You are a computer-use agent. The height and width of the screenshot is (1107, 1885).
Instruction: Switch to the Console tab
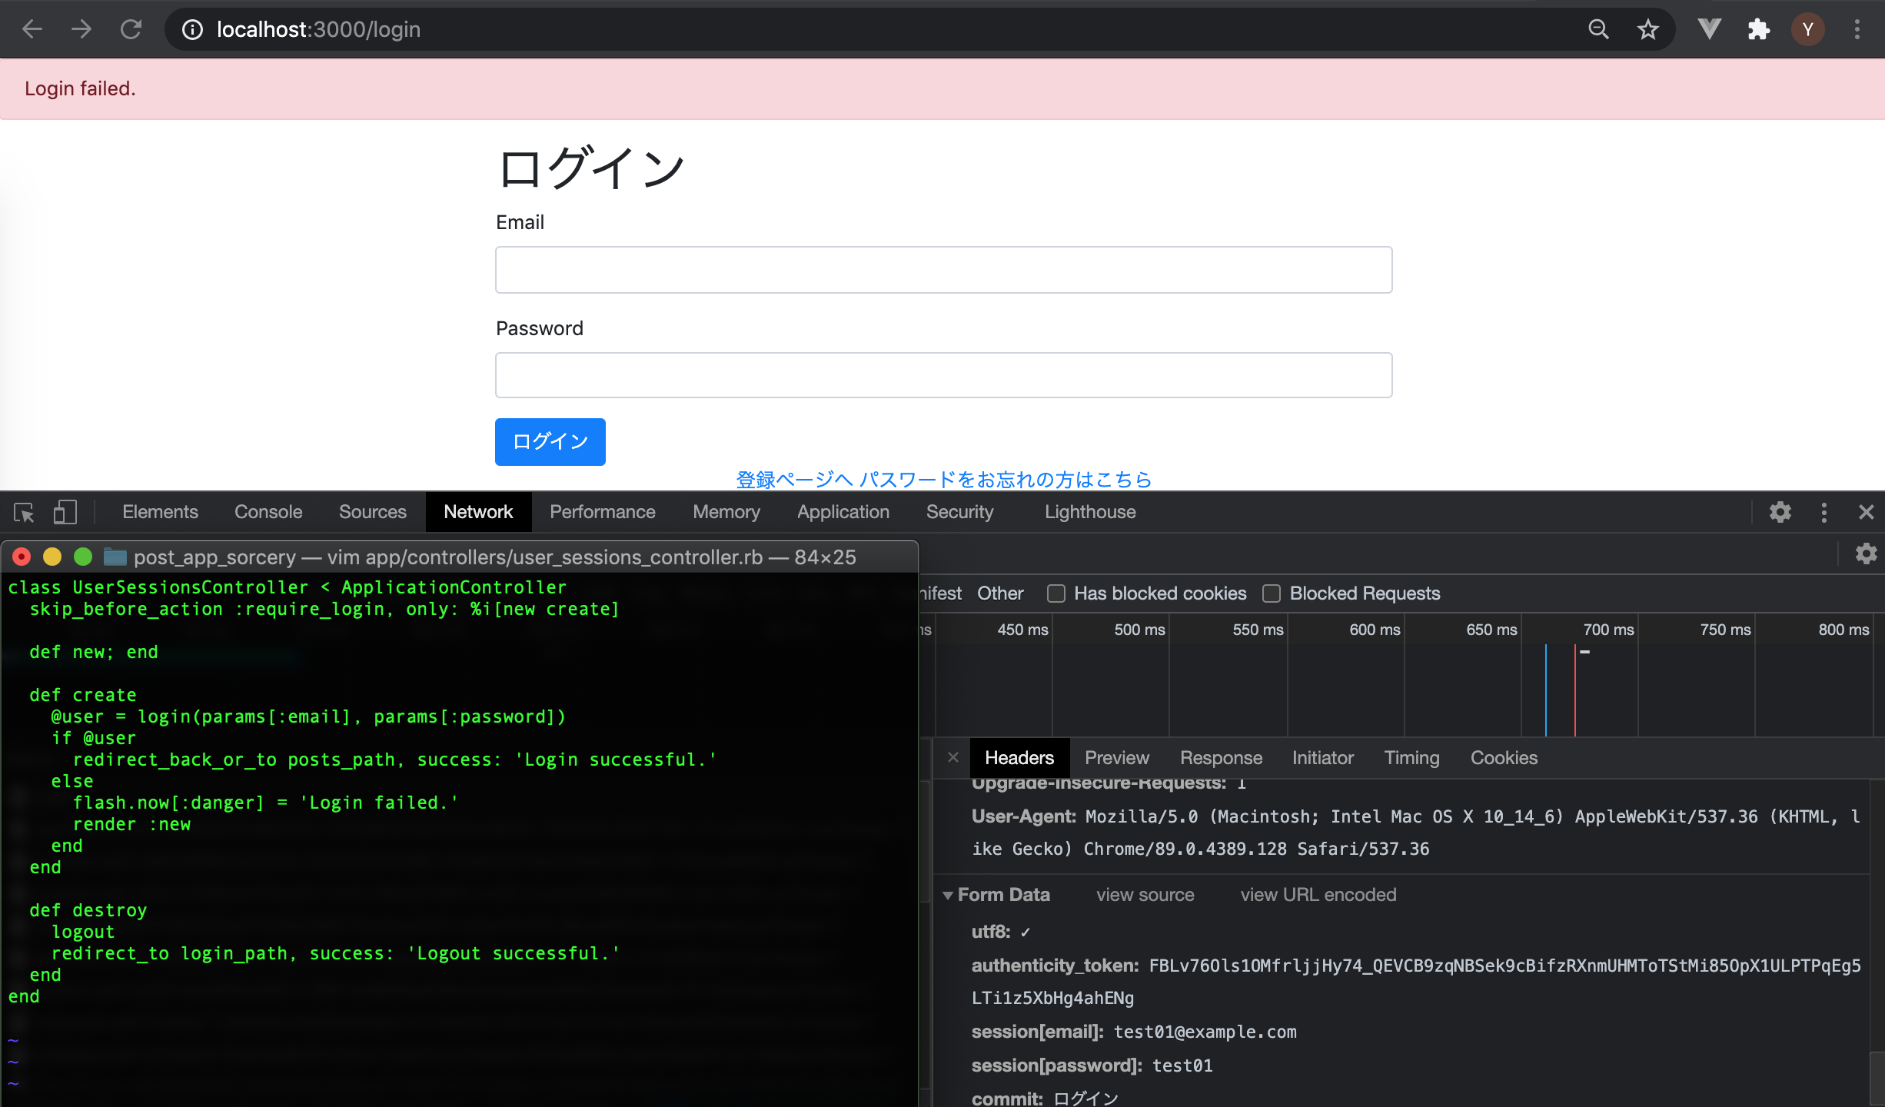click(268, 512)
